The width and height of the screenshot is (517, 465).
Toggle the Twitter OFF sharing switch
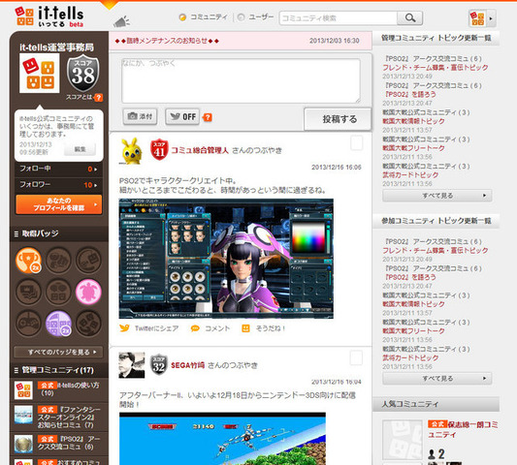pos(182,116)
